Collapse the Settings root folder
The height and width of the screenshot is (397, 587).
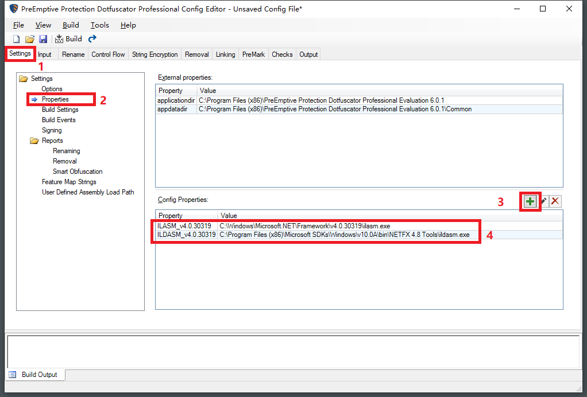pyautogui.click(x=24, y=79)
